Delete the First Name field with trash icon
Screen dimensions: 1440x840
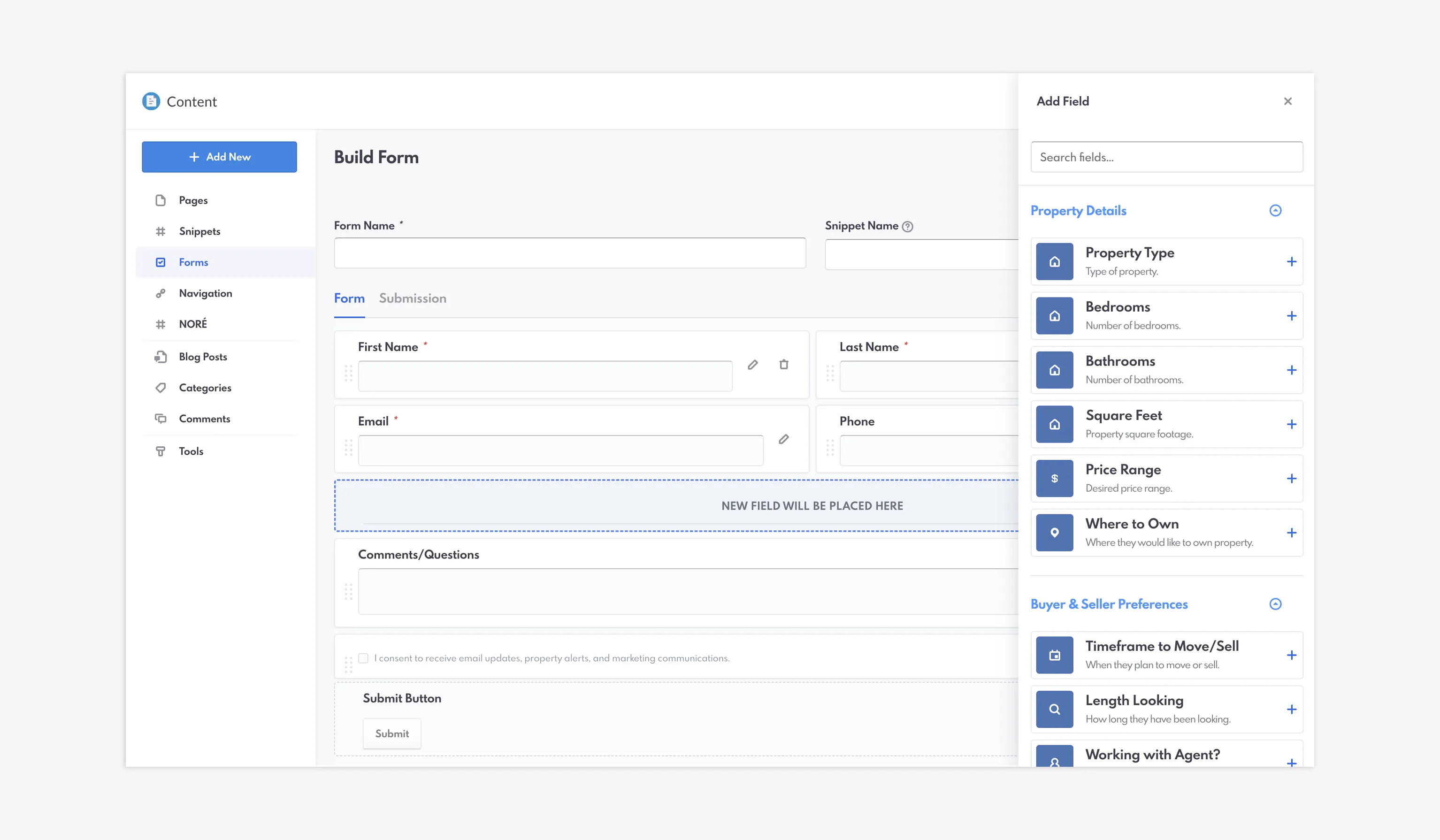(x=784, y=365)
